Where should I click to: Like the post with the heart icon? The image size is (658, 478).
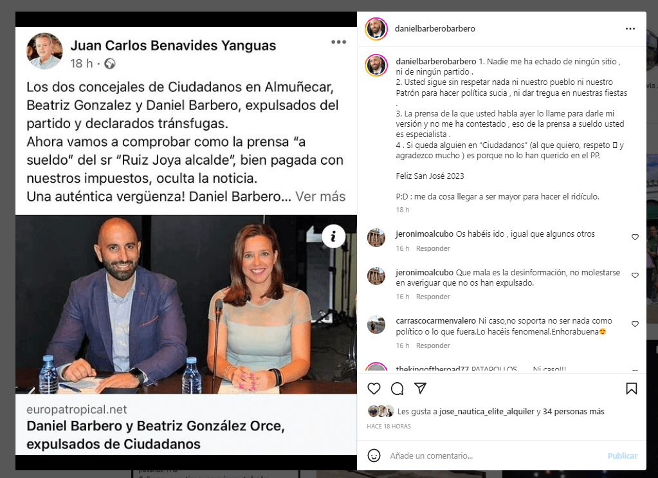coord(374,389)
